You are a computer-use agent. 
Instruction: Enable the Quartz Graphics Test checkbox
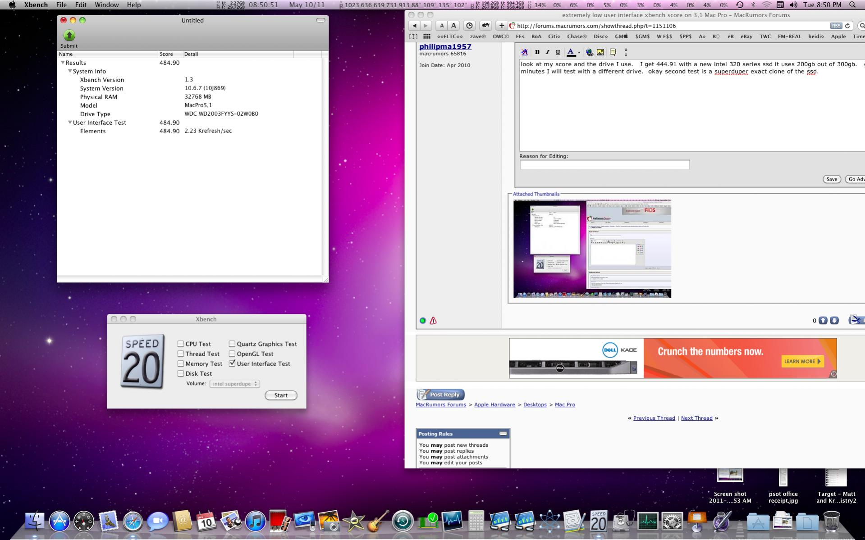point(232,344)
